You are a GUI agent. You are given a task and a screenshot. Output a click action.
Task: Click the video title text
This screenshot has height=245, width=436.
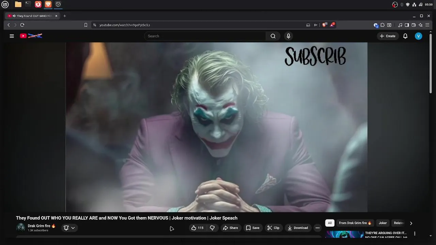coord(127,218)
